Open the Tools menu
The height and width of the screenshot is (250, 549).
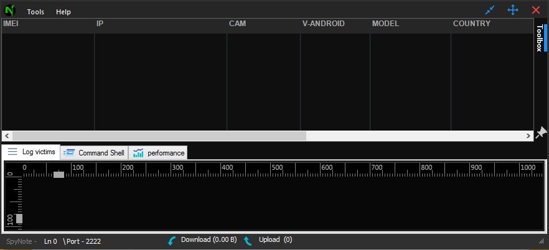[35, 12]
